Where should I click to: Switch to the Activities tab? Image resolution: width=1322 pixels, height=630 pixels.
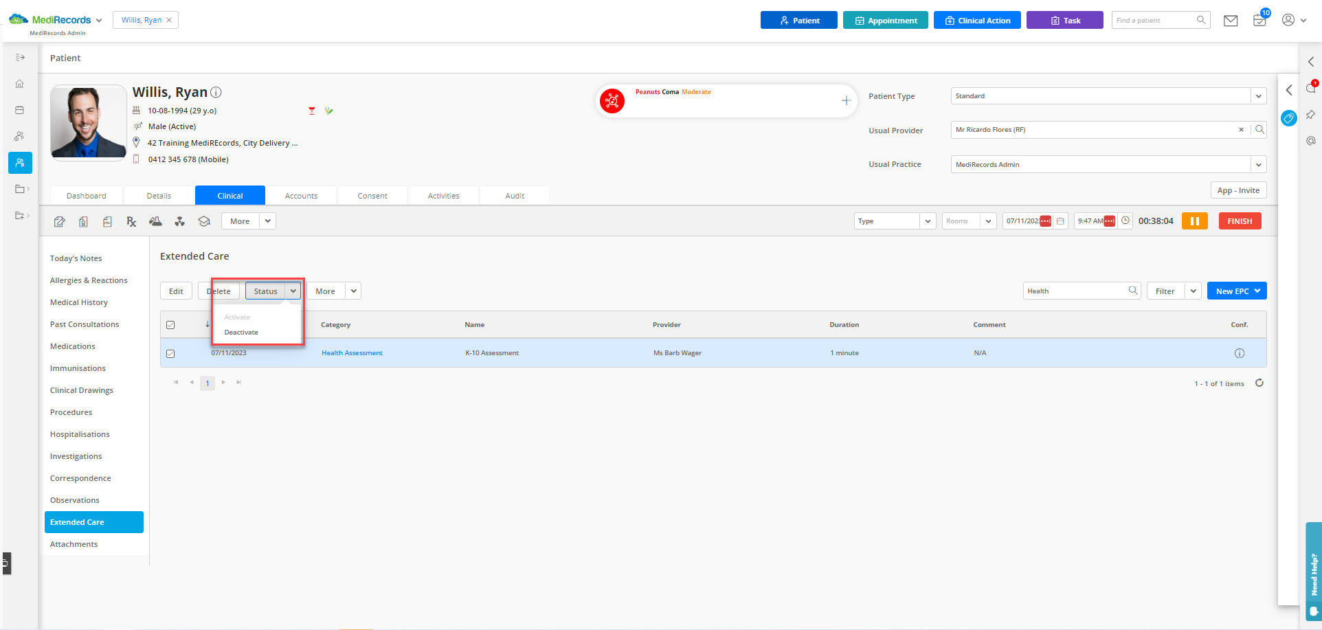tap(444, 196)
